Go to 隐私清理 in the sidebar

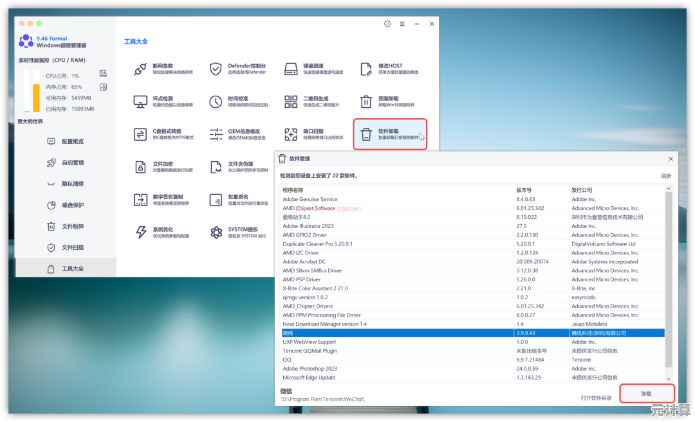pyautogui.click(x=66, y=184)
